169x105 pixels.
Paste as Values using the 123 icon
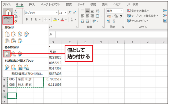7,54
